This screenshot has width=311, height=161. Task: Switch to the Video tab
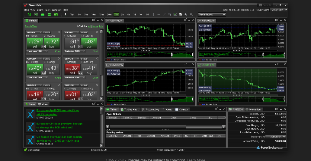pos(43,104)
